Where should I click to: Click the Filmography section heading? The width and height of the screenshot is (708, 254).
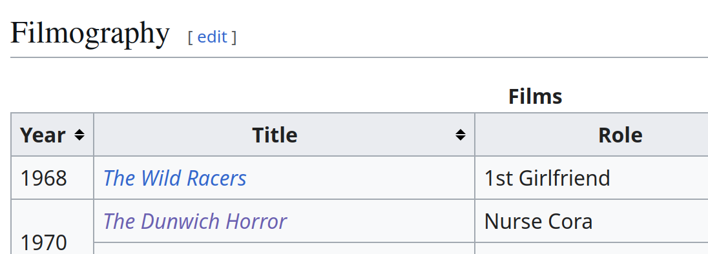(x=90, y=34)
